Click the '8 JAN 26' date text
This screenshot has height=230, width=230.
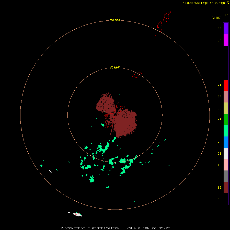click(x=147, y=228)
